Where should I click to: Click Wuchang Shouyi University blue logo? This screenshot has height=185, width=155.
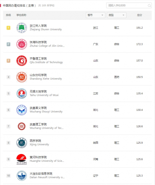click(x=22, y=110)
